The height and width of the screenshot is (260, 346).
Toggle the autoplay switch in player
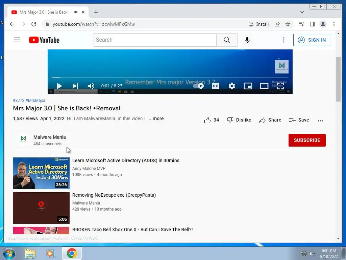coord(198,86)
